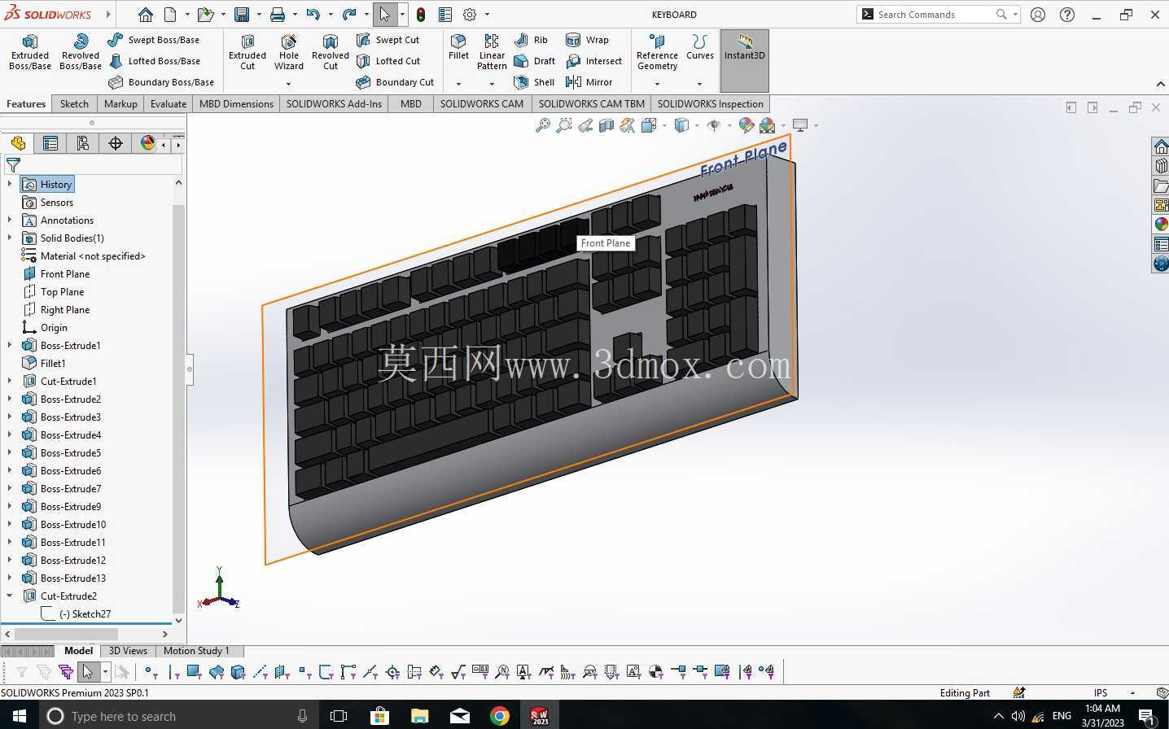This screenshot has width=1169, height=729.
Task: Open the 3D Views bottom tab
Action: point(128,651)
